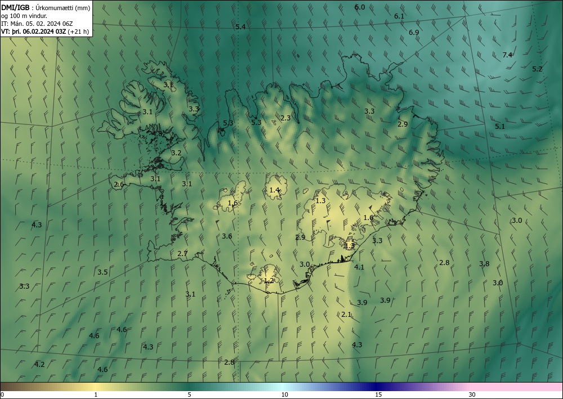The image size is (563, 399).
Task: Select the 'IT: Mán. 05. 02. 2024 06Z' line
Action: coord(37,24)
